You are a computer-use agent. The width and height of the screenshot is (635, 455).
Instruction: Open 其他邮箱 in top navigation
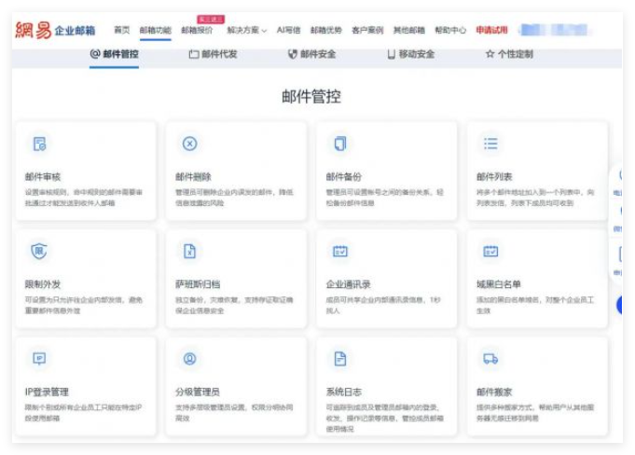[409, 30]
